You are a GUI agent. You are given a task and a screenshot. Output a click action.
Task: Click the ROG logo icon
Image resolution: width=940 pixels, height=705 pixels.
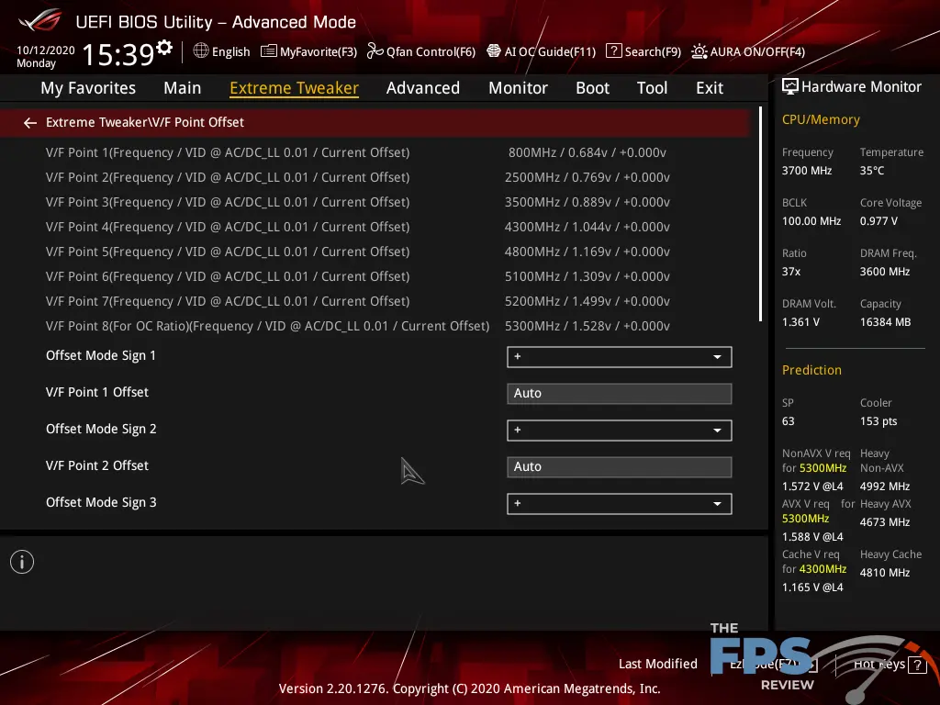40,21
